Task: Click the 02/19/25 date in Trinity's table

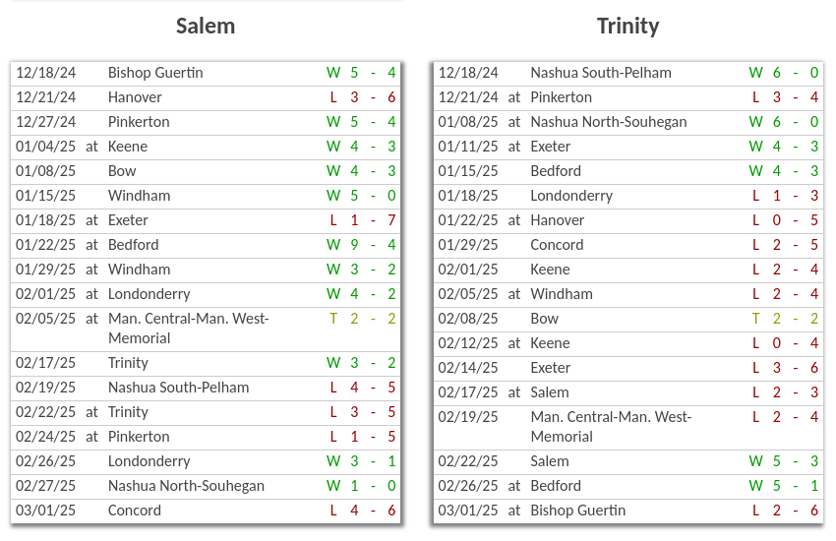Action: coord(468,417)
